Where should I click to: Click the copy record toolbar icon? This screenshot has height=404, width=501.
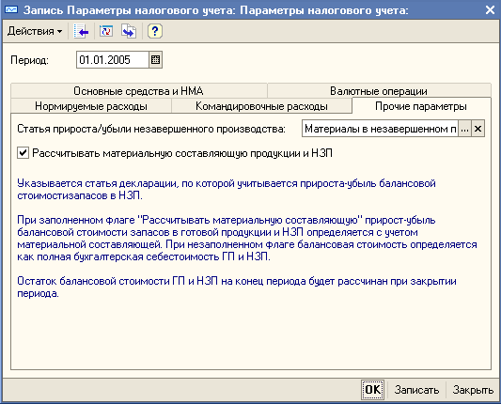coord(129,31)
